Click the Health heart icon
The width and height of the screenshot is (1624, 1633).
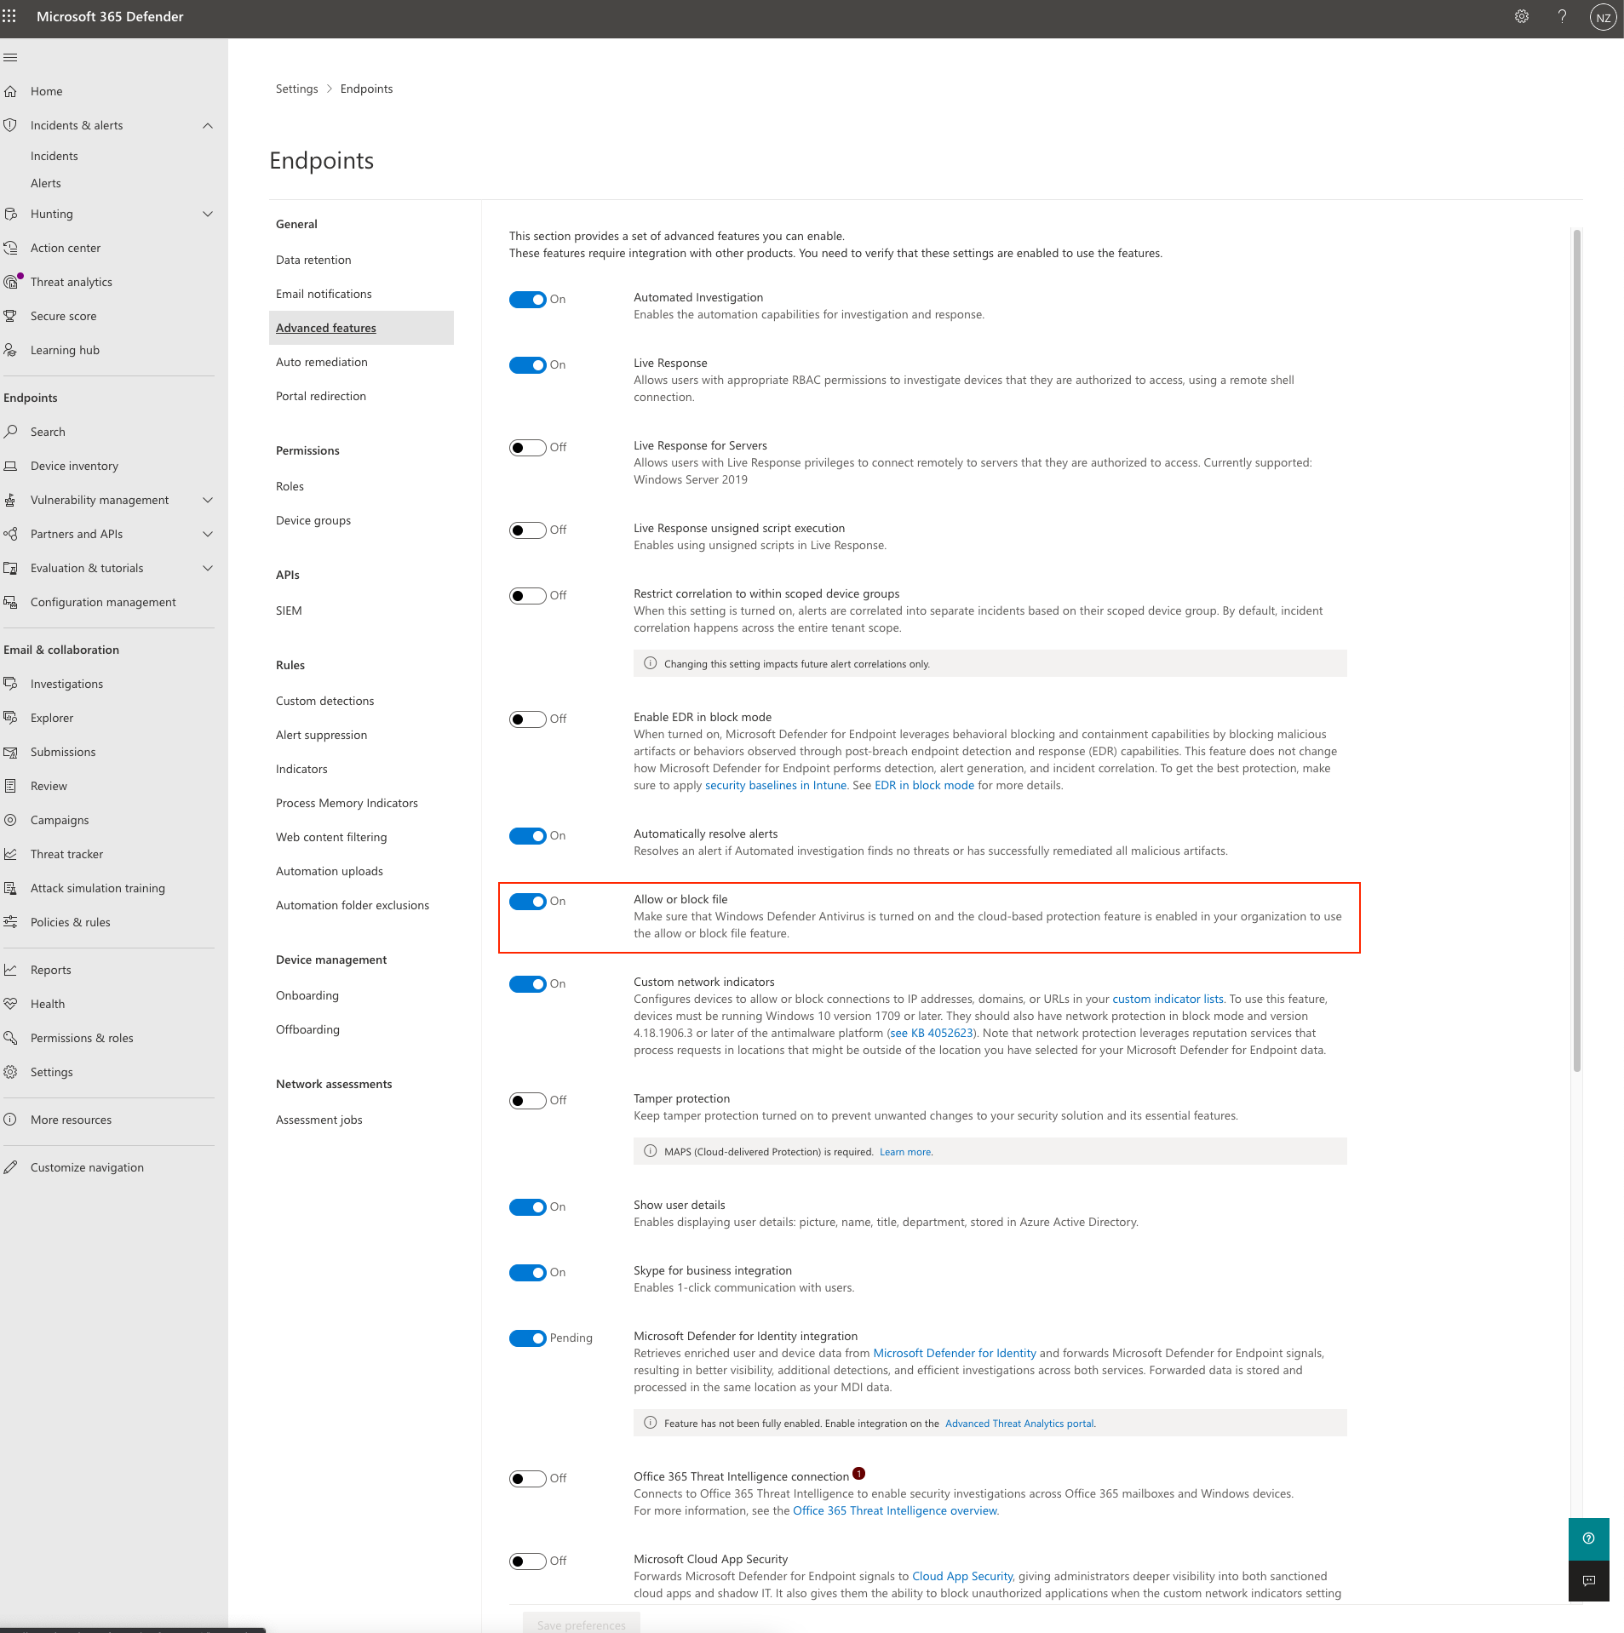coord(10,1004)
